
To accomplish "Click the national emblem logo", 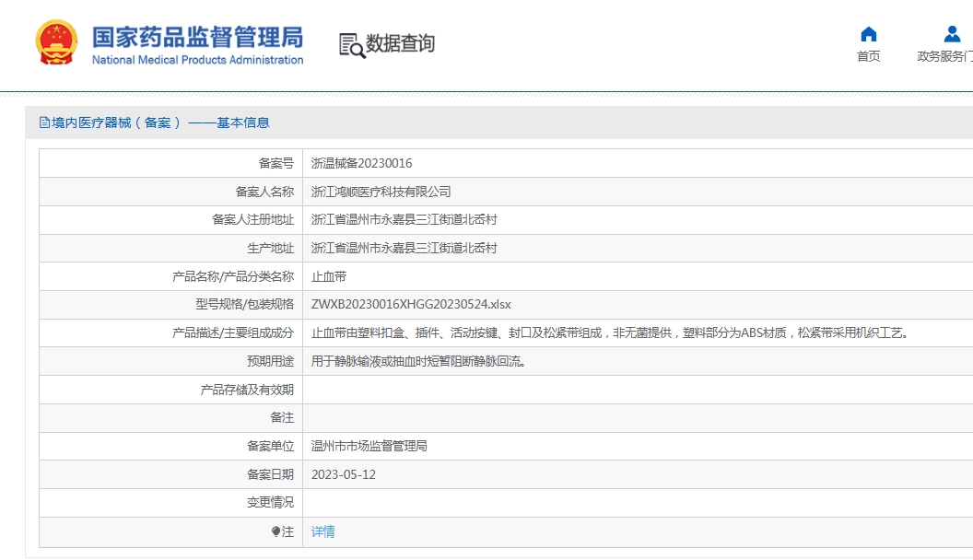I will coord(56,42).
